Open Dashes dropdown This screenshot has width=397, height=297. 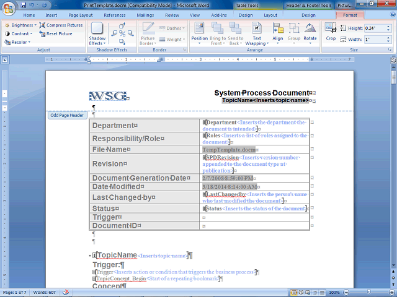tap(172, 28)
